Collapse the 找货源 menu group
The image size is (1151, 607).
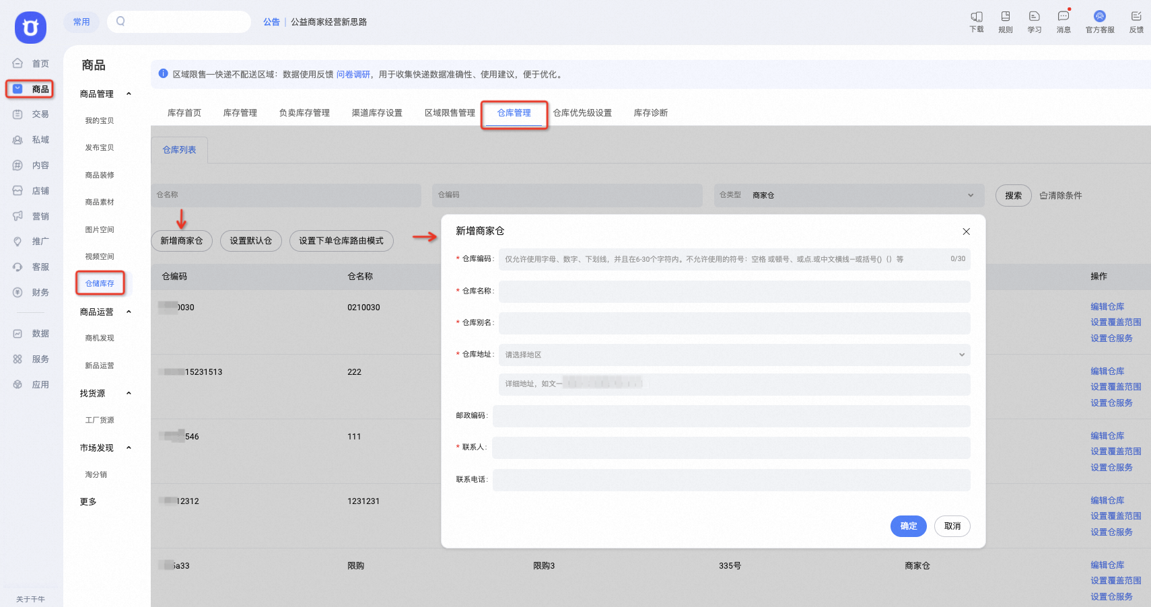(x=129, y=393)
